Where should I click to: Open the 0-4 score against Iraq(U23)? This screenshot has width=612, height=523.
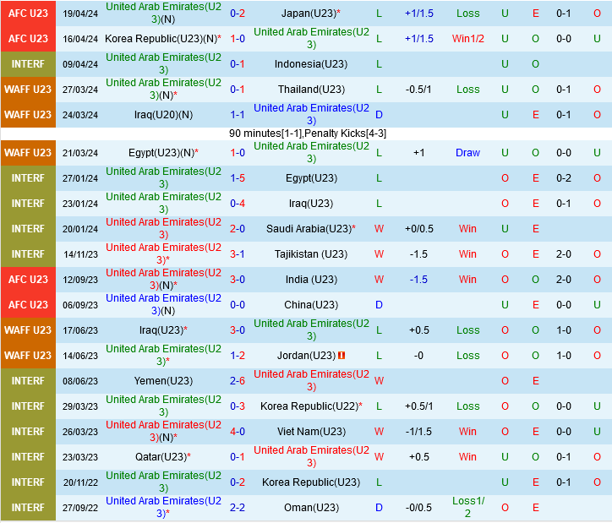(238, 204)
